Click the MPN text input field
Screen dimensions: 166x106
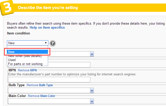coord(49,80)
